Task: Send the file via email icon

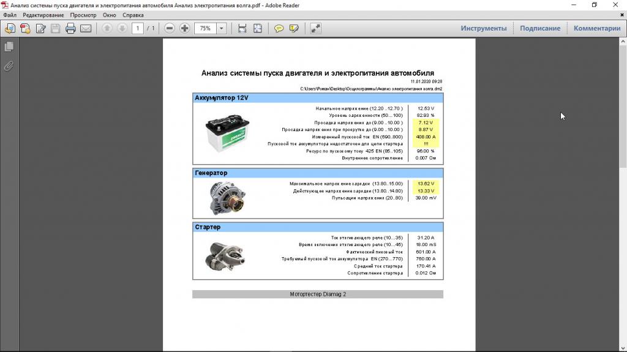Action: pyautogui.click(x=86, y=28)
